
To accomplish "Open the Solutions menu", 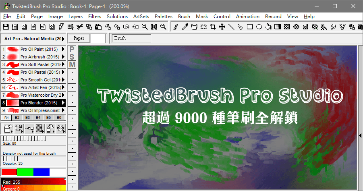I will 117,17.
